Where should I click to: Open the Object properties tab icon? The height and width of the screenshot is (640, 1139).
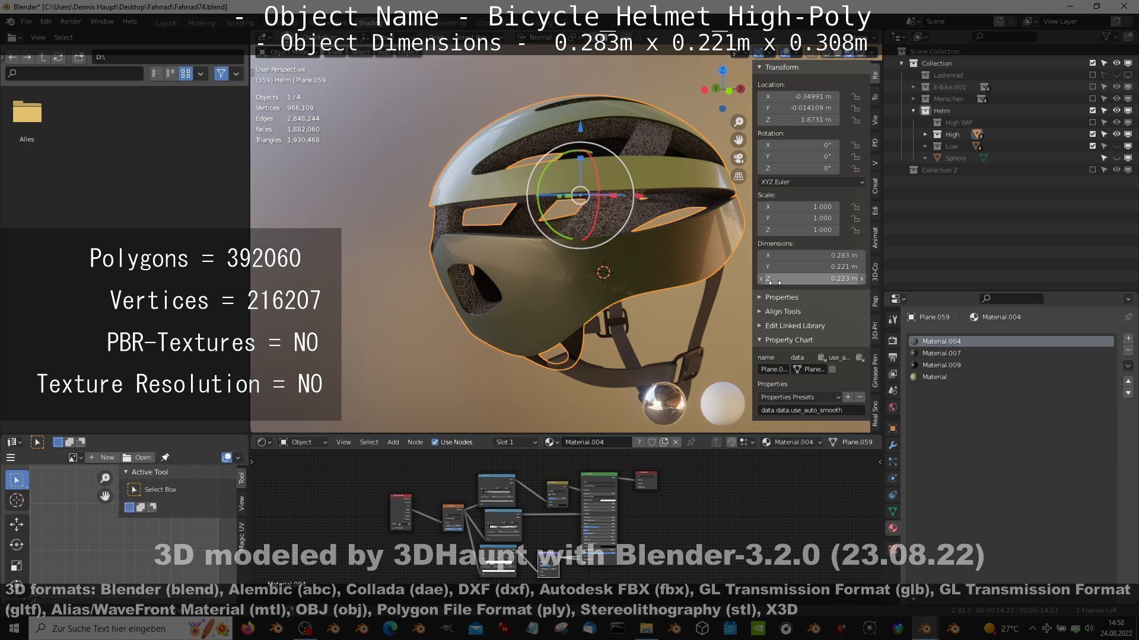[x=893, y=428]
